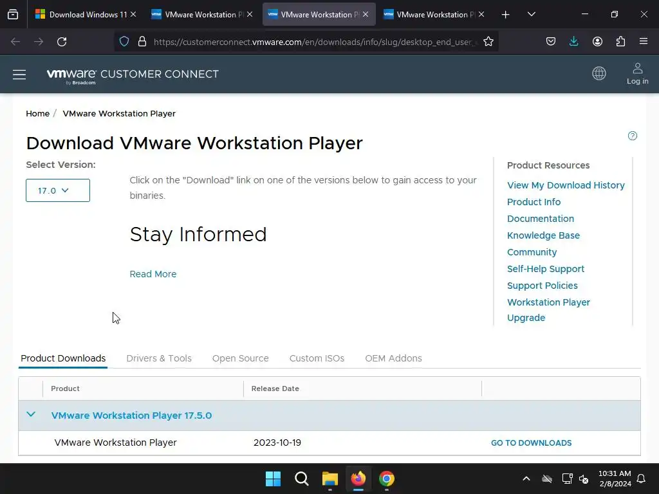Close the Download Windows 11 tab
This screenshot has height=494, width=659.
point(133,14)
